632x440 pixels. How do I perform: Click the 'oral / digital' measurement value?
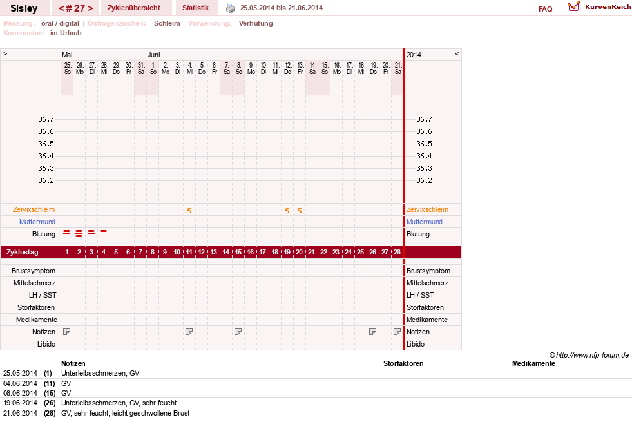[60, 23]
